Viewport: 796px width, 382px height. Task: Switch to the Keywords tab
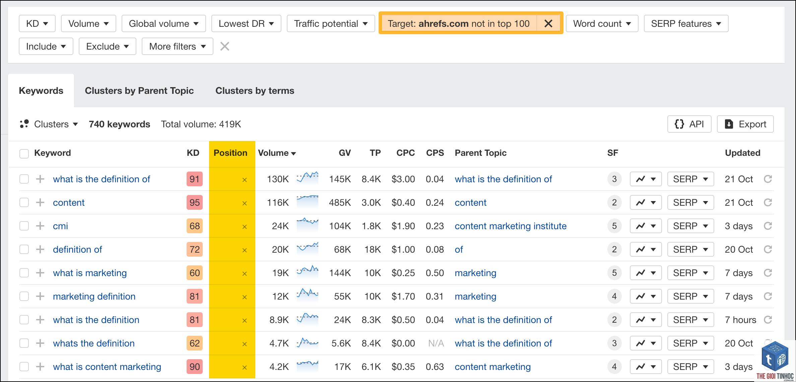(x=41, y=90)
